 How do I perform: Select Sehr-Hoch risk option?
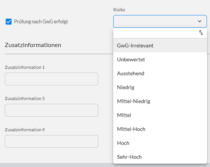click(160, 157)
